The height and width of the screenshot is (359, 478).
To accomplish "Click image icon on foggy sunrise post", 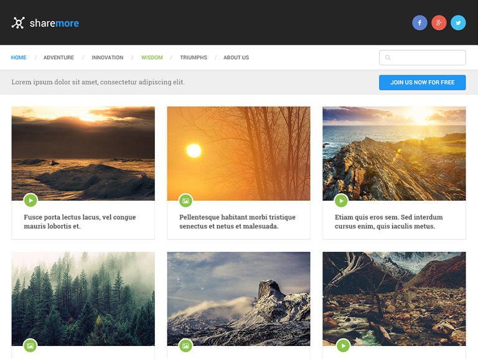I will (185, 201).
